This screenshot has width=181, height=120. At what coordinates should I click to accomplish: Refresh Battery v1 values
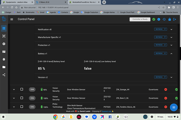pyautogui.click(x=161, y=53)
